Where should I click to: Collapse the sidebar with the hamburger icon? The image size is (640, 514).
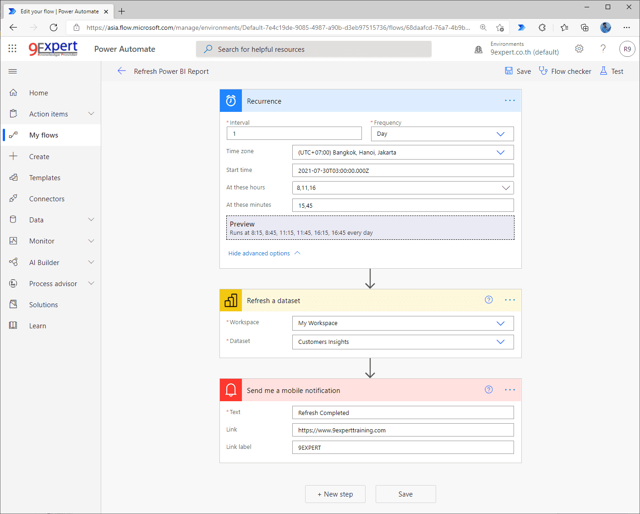[x=12, y=71]
